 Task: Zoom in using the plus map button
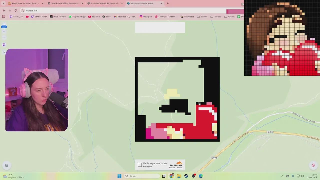click(x=4, y=32)
